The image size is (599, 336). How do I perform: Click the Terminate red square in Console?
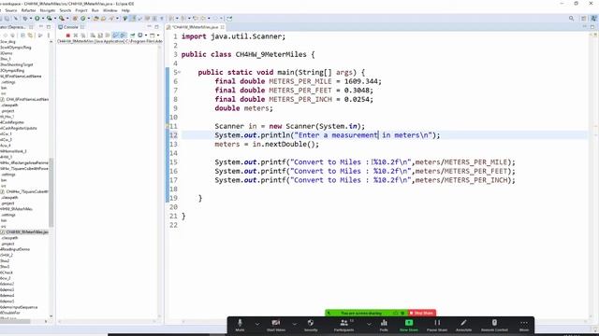68,35
